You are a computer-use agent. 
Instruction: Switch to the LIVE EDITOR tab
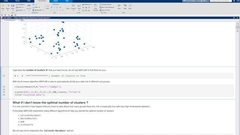tap(42, 1)
